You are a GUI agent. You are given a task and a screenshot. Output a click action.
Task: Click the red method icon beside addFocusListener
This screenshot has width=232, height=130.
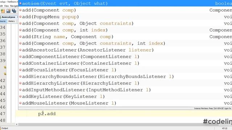click(x=20, y=70)
